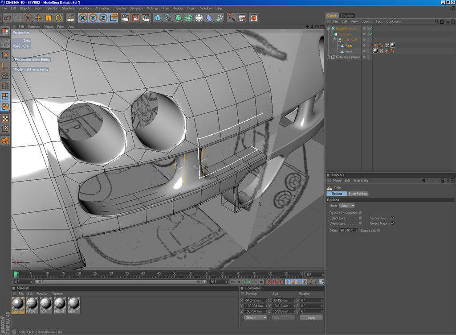Open the MoGraph menu
456x335 pixels.
[153, 8]
